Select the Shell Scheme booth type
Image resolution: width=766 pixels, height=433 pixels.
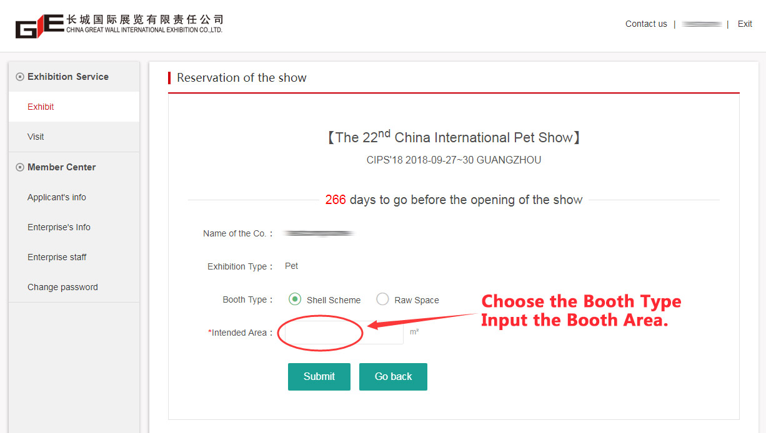tap(295, 299)
